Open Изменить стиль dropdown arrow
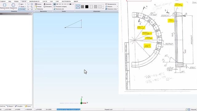 click(118, 9)
